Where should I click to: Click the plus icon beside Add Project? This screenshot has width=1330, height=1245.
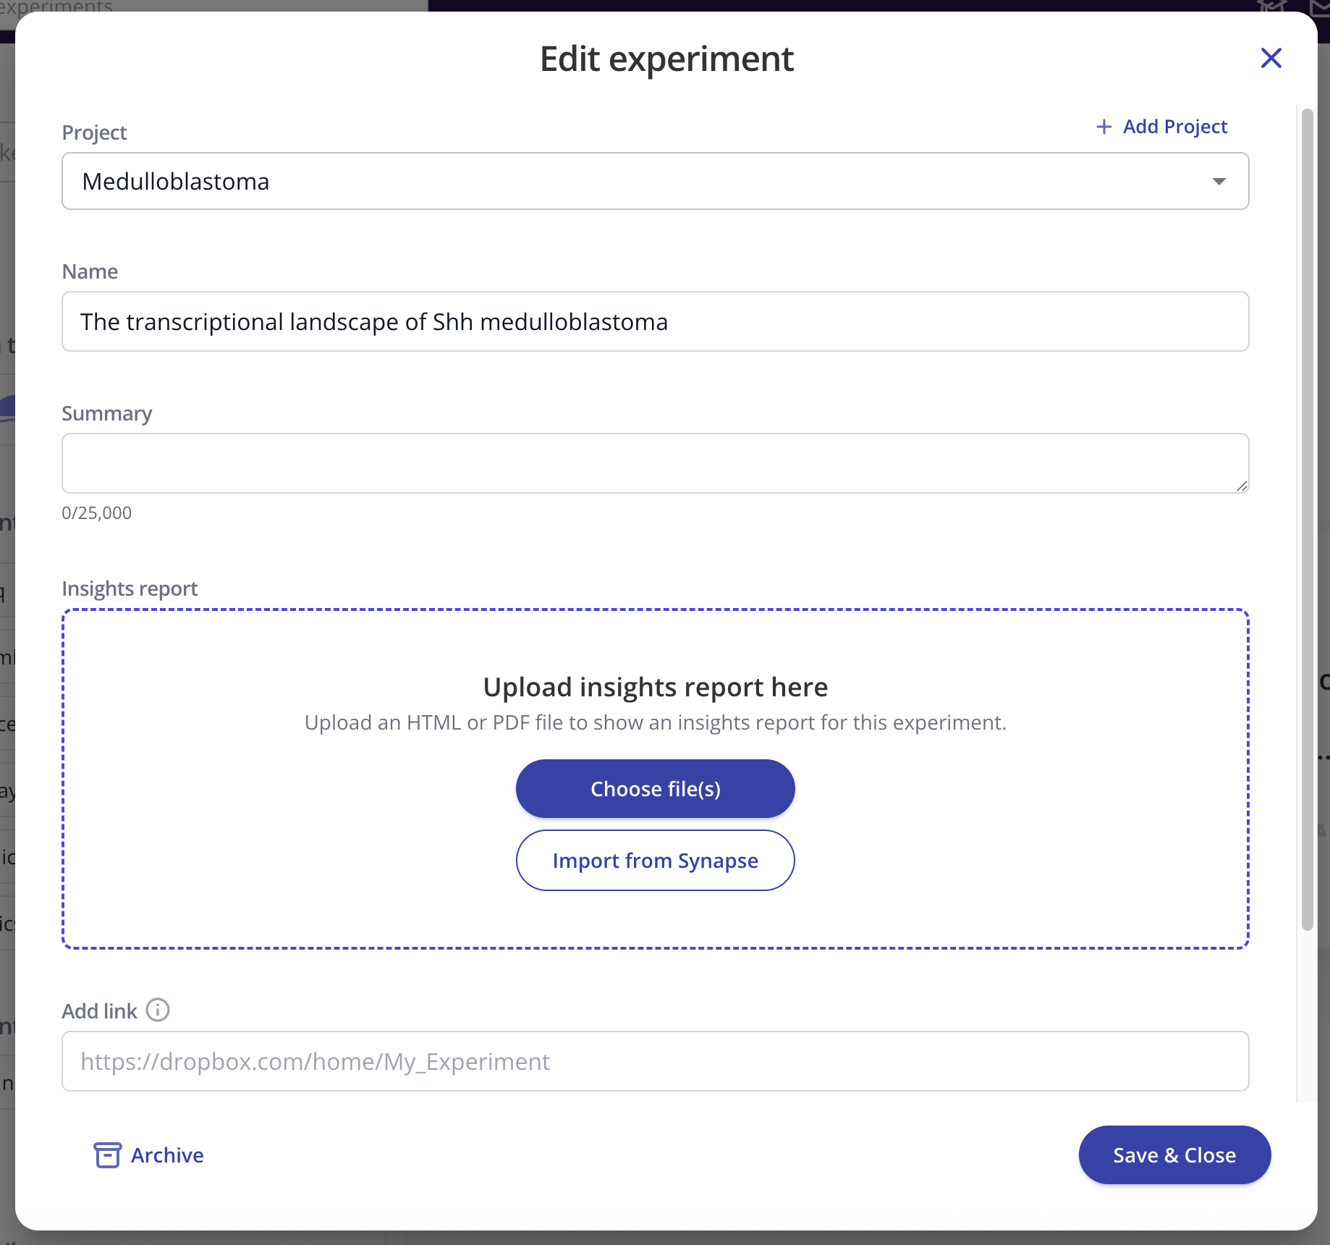click(x=1104, y=127)
